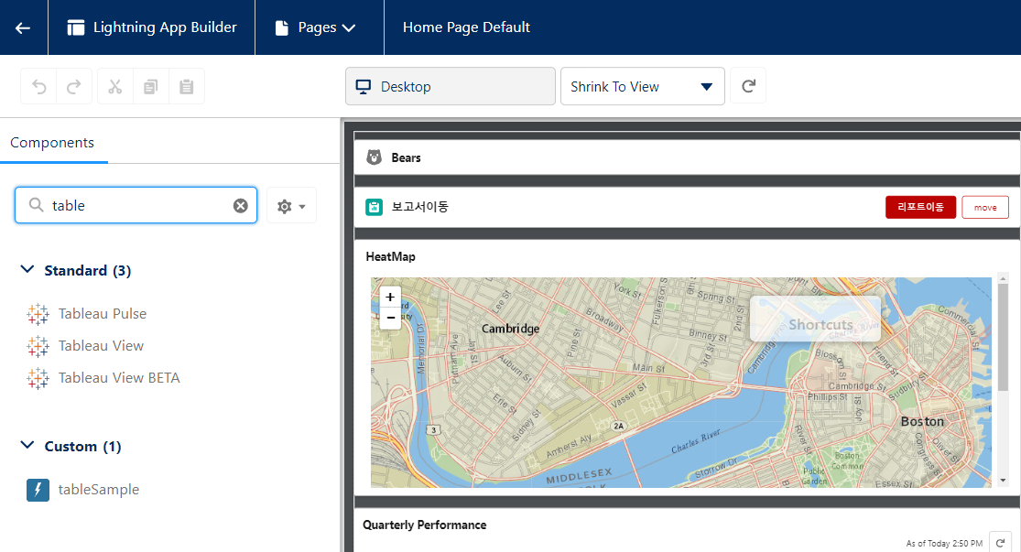
Task: Copy the selected component
Action: [150, 87]
